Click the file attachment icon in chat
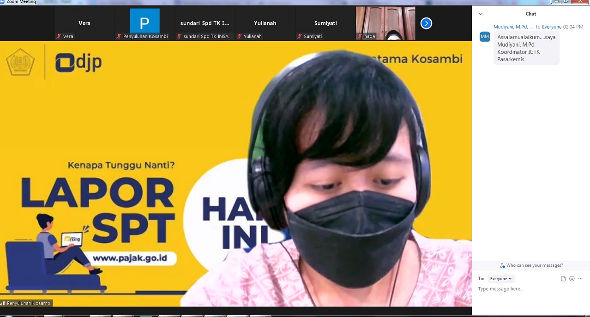This screenshot has width=590, height=317. (x=563, y=279)
